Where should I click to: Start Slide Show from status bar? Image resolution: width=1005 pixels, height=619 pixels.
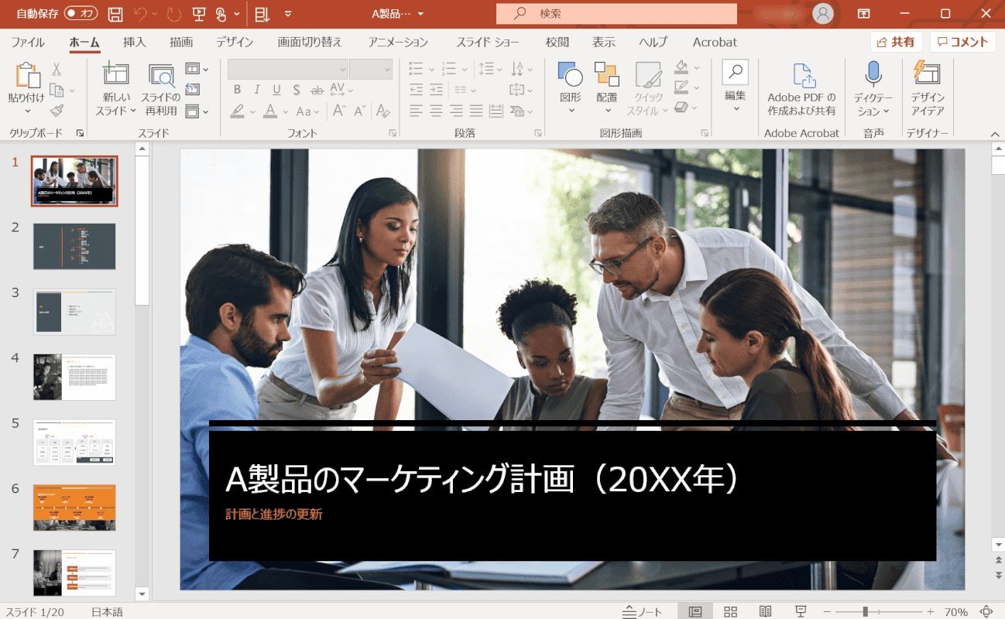coord(801,612)
